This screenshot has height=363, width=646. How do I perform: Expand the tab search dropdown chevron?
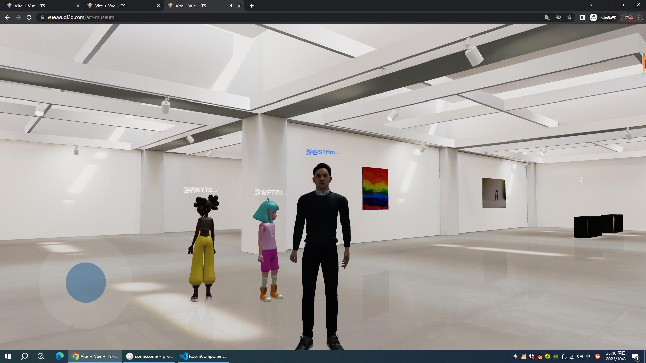[591, 5]
